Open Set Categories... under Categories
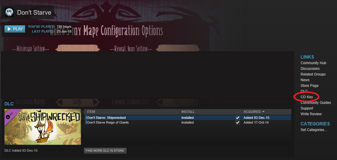The height and width of the screenshot is (160, 337). 314,130
